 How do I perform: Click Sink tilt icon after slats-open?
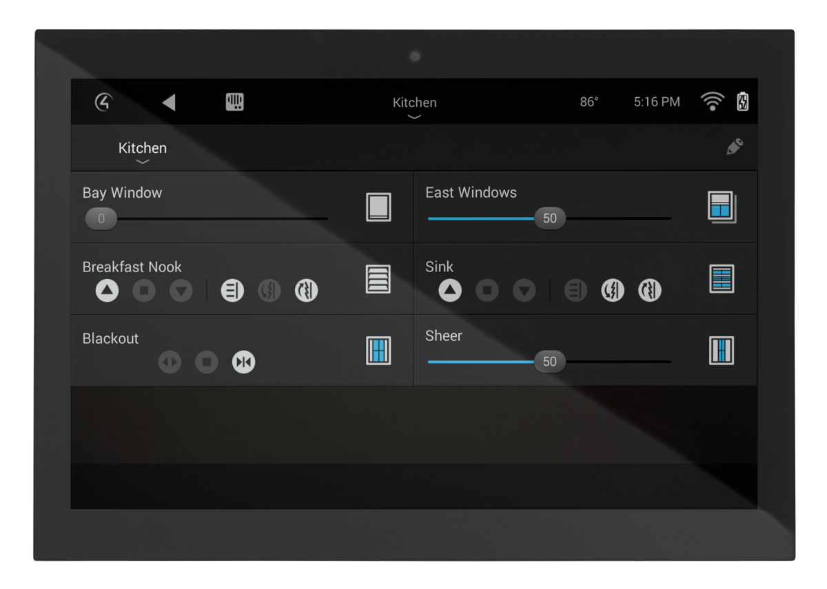pyautogui.click(x=613, y=291)
